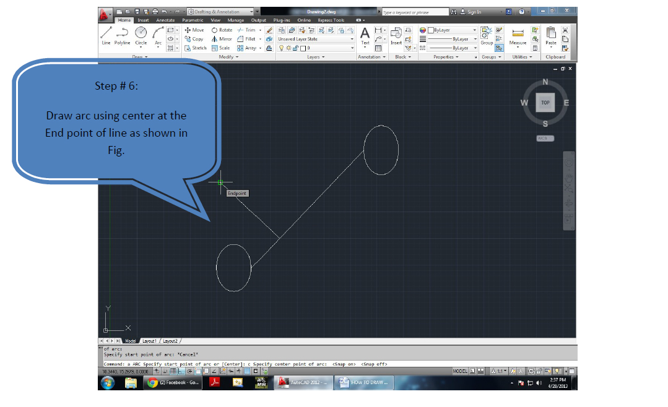Select the Line tool
The image size is (668, 407).
tap(105, 35)
